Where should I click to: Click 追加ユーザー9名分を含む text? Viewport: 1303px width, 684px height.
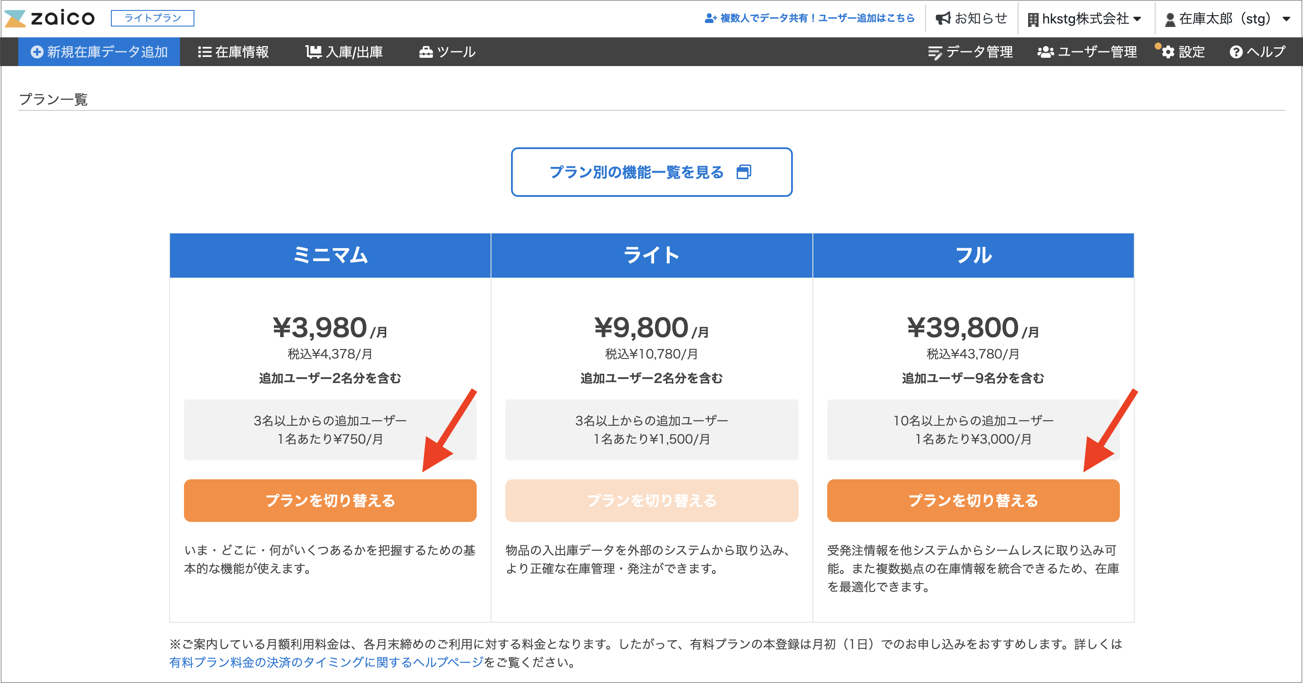[x=973, y=378]
